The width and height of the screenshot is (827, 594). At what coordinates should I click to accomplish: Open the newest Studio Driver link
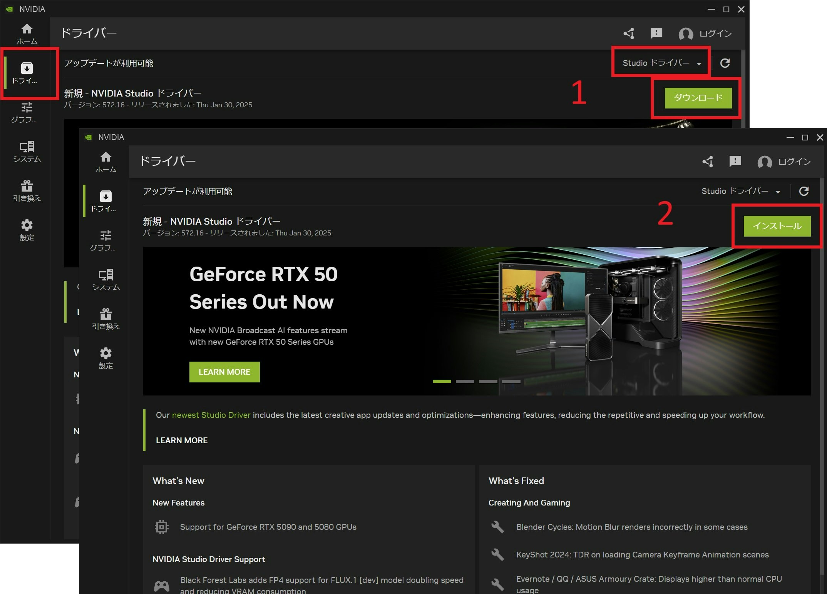pyautogui.click(x=211, y=415)
